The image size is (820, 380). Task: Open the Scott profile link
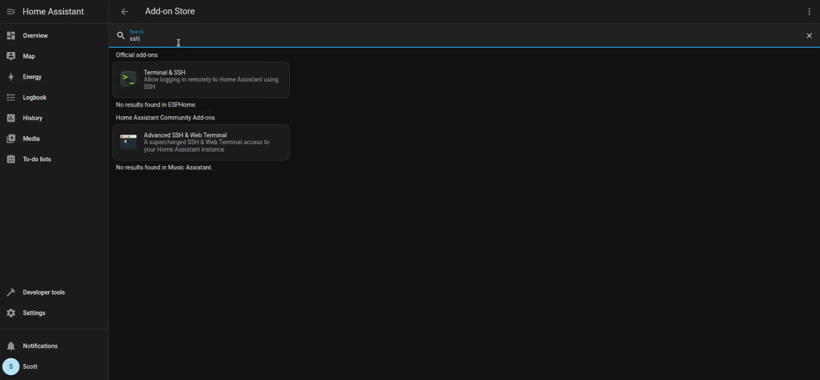(x=54, y=367)
